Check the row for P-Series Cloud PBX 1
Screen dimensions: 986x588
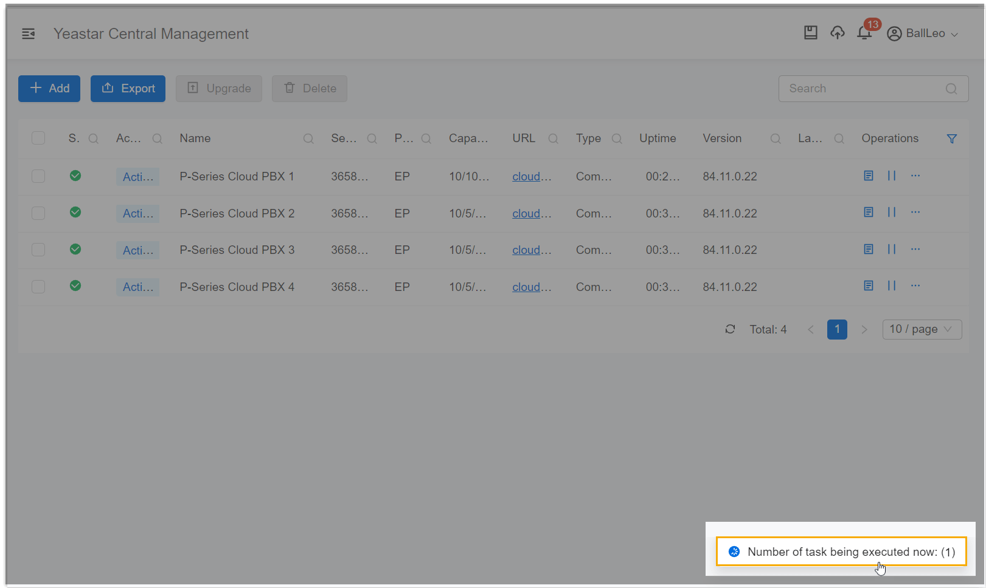tap(38, 176)
